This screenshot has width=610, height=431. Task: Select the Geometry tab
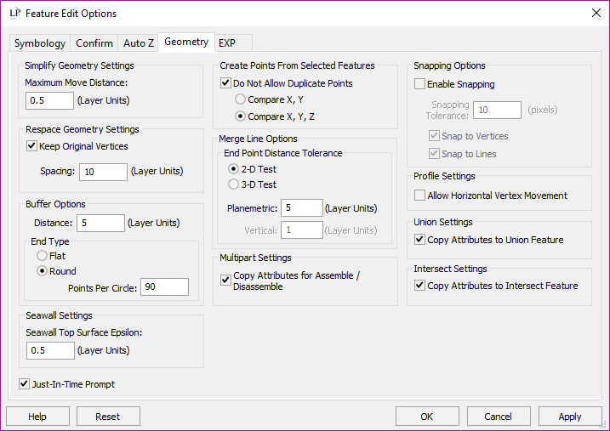pyautogui.click(x=186, y=42)
